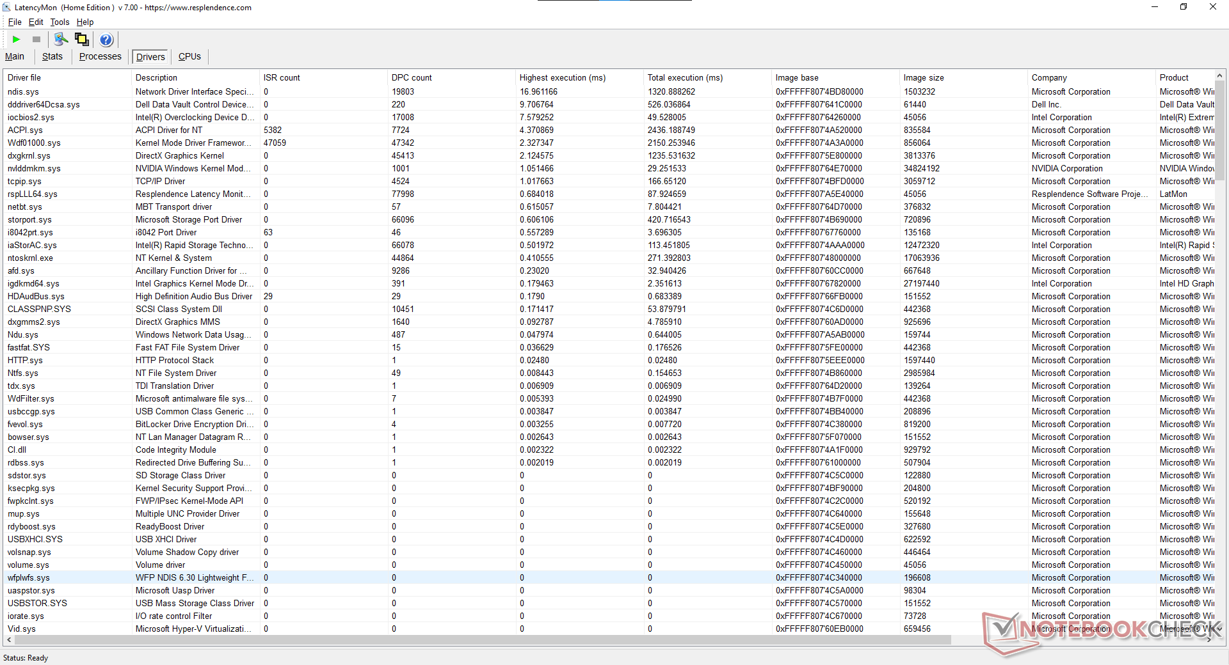Select the CLASSPNP.SYS row
Viewport: 1229px width, 665px height.
(609, 309)
